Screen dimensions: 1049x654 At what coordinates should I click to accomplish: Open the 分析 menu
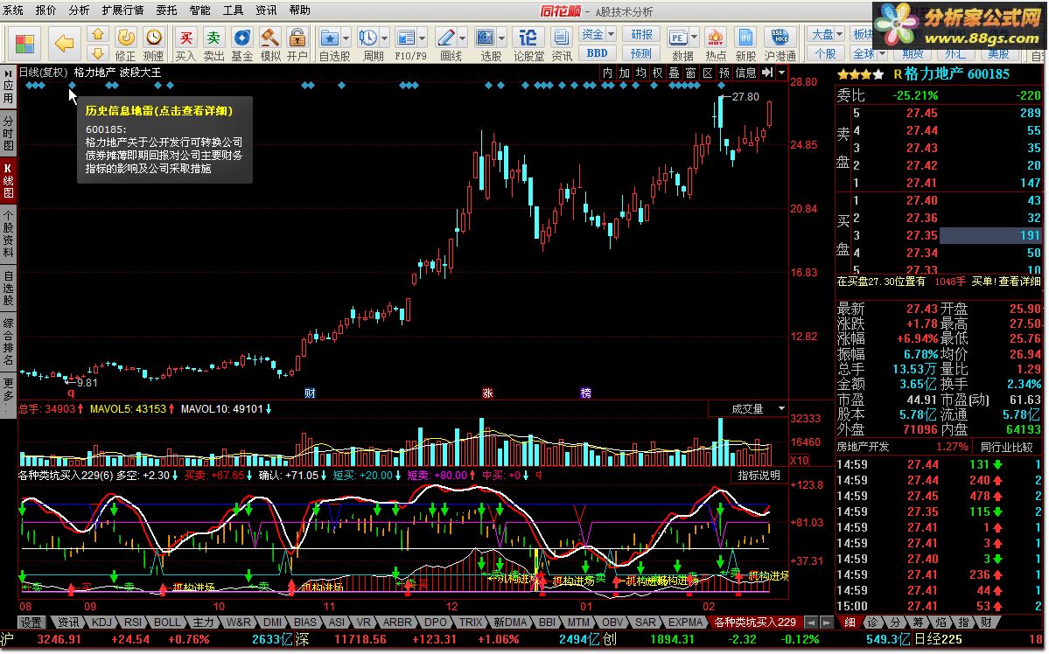(78, 10)
